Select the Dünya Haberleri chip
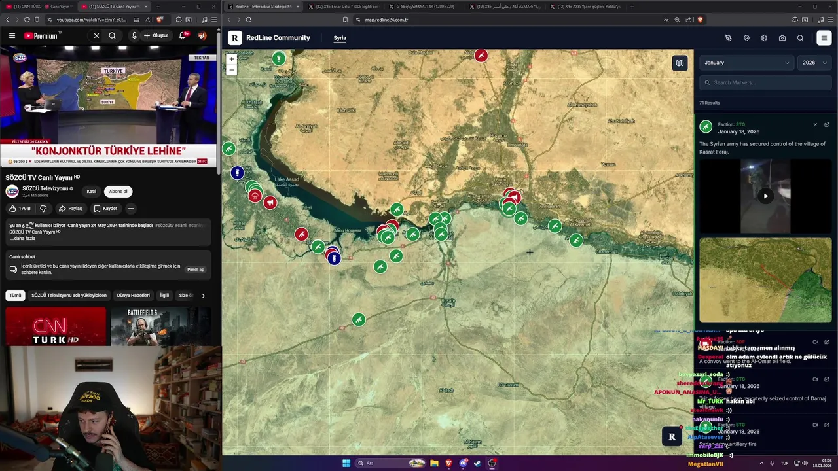 coord(133,296)
